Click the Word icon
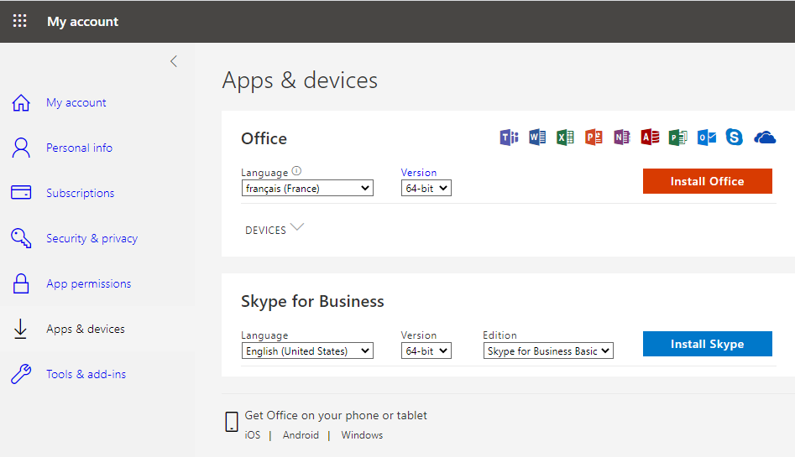Screen dimensions: 795x457 (537, 138)
